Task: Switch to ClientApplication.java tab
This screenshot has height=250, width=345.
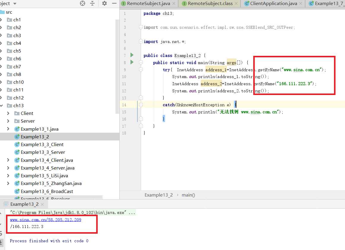Action: [x=273, y=4]
